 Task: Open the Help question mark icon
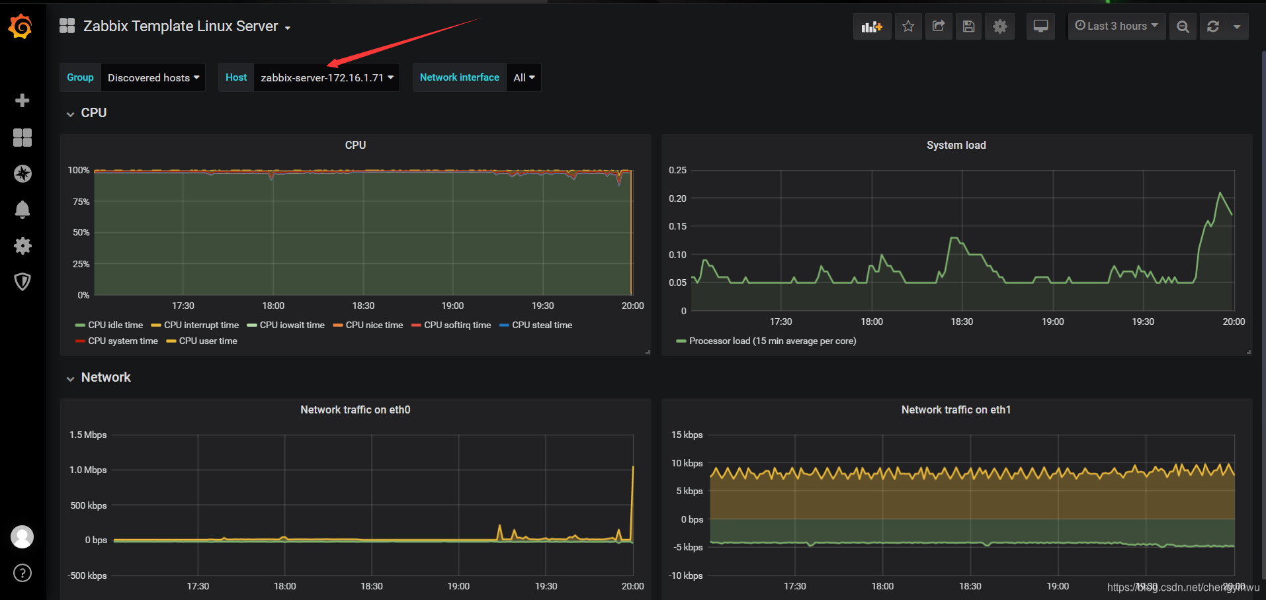(x=22, y=573)
